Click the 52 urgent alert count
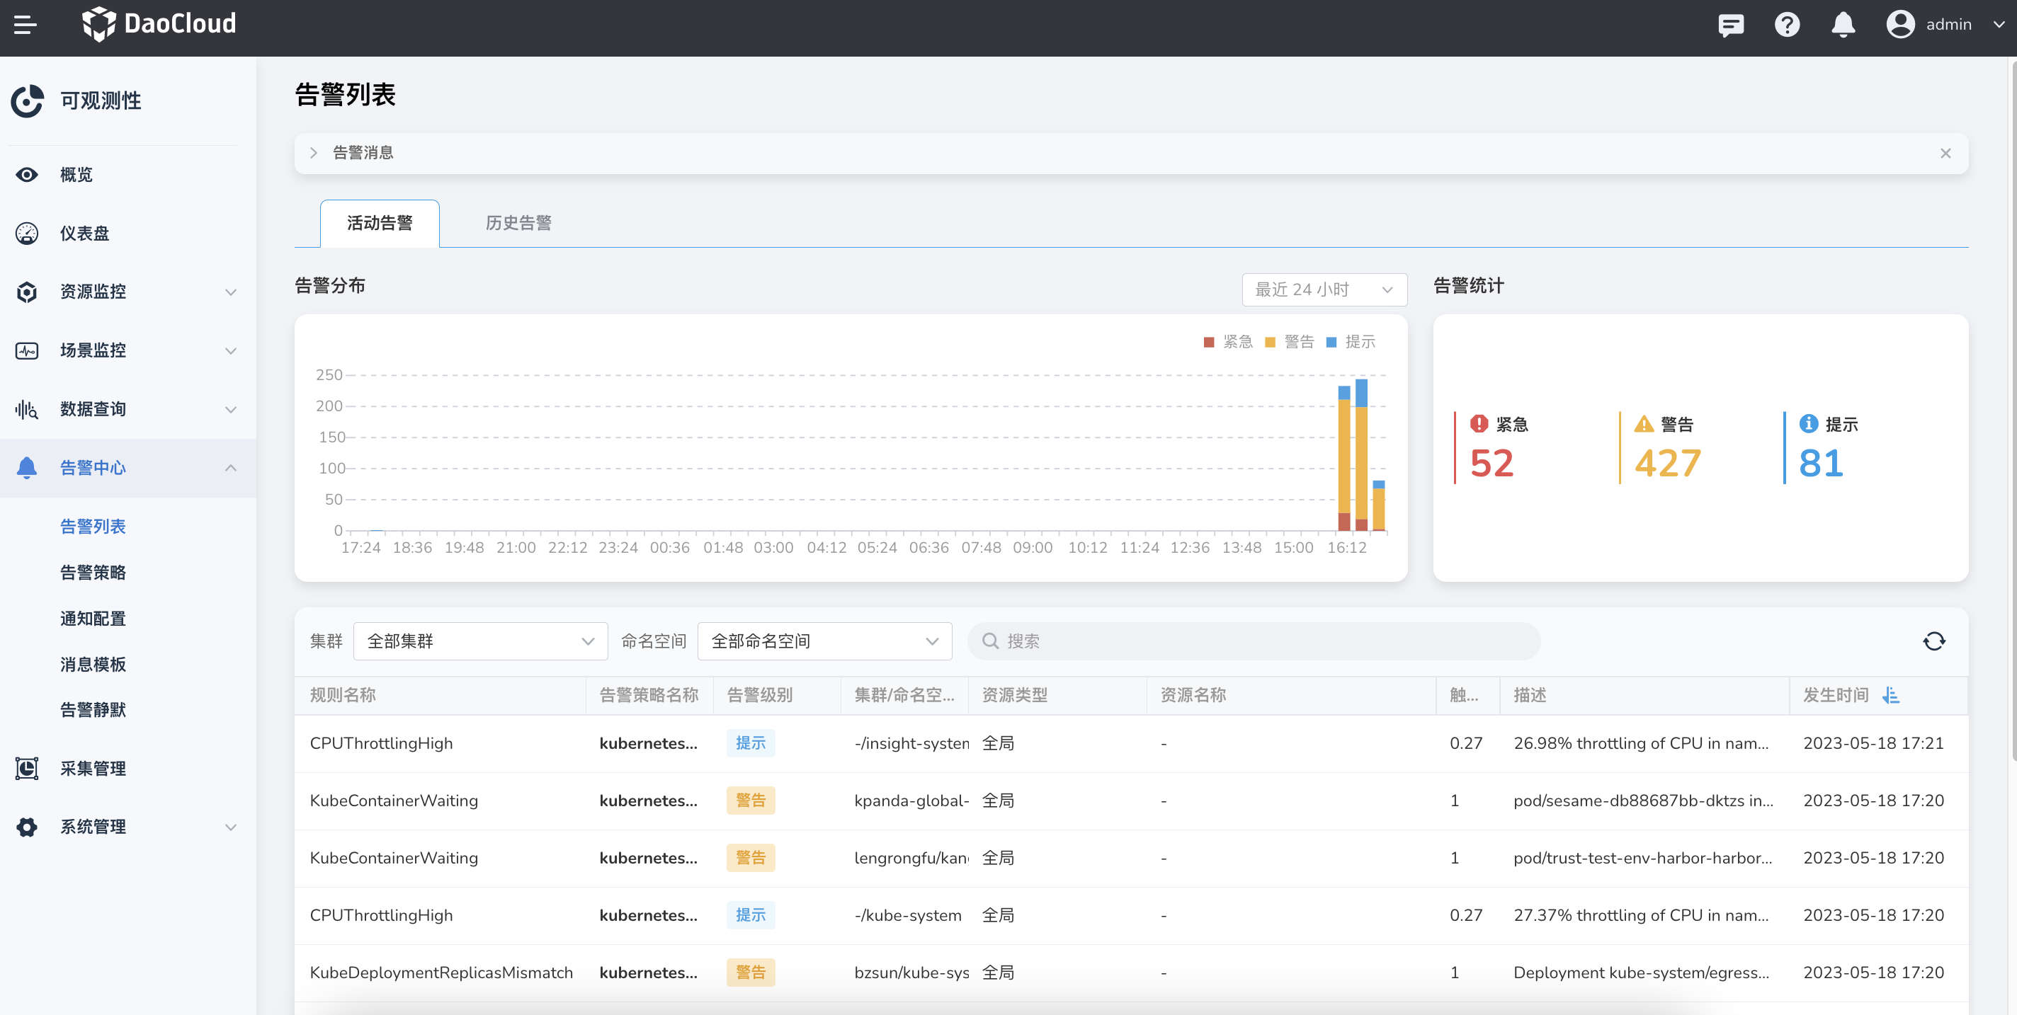This screenshot has height=1015, width=2017. (x=1491, y=464)
